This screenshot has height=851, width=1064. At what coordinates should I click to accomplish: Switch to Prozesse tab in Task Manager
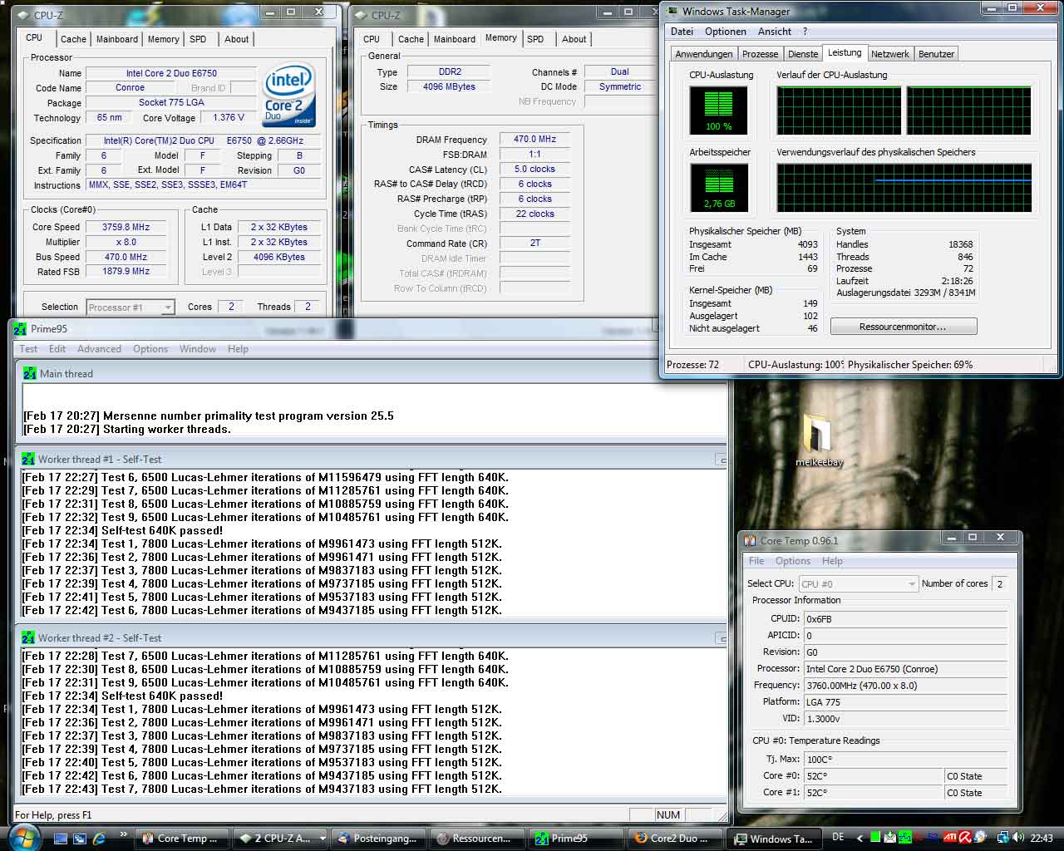[x=761, y=54]
